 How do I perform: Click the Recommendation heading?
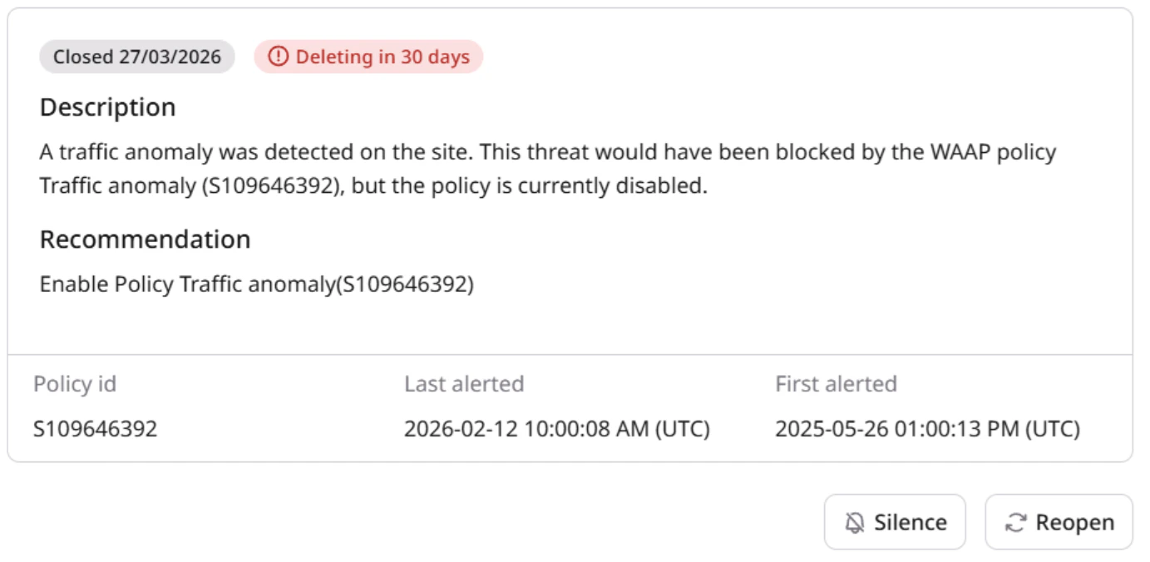pos(145,239)
